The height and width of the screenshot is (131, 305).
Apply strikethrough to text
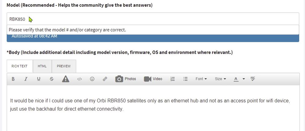click(x=52, y=79)
